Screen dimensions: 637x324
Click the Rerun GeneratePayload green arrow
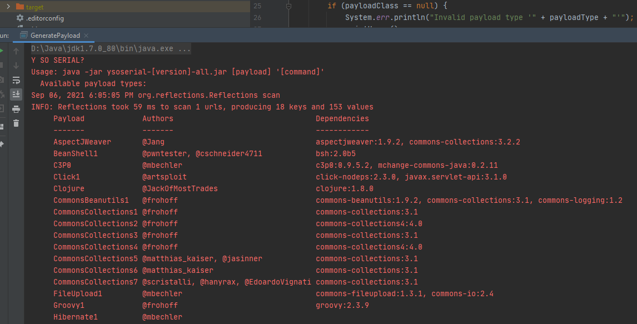point(3,49)
